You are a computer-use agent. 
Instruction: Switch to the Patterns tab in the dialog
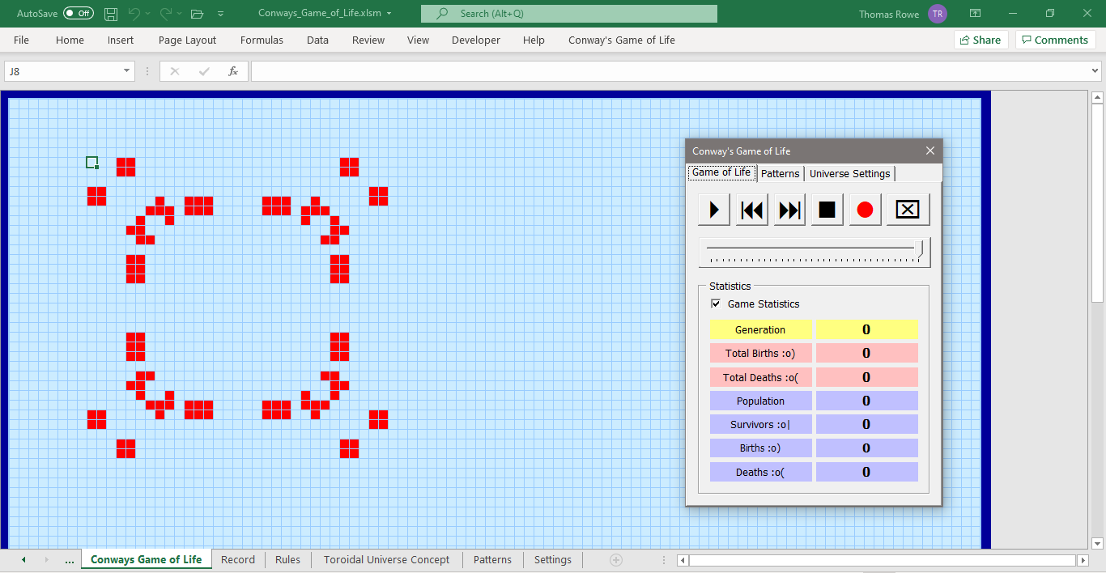(781, 173)
